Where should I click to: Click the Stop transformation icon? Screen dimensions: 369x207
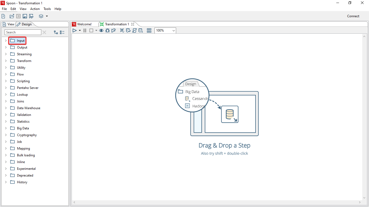91,30
